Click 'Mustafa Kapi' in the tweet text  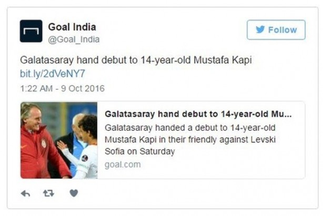point(225,60)
